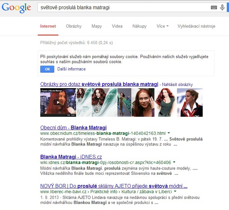Expand options arrow next to obecnidum.cz URL
The height and width of the screenshot is (210, 229).
click(x=169, y=133)
